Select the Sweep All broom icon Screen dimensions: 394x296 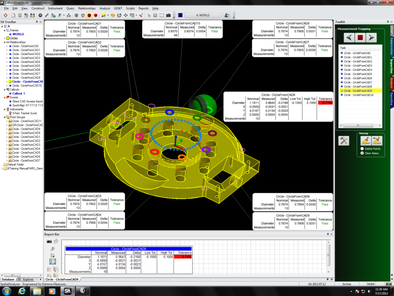tap(377, 141)
